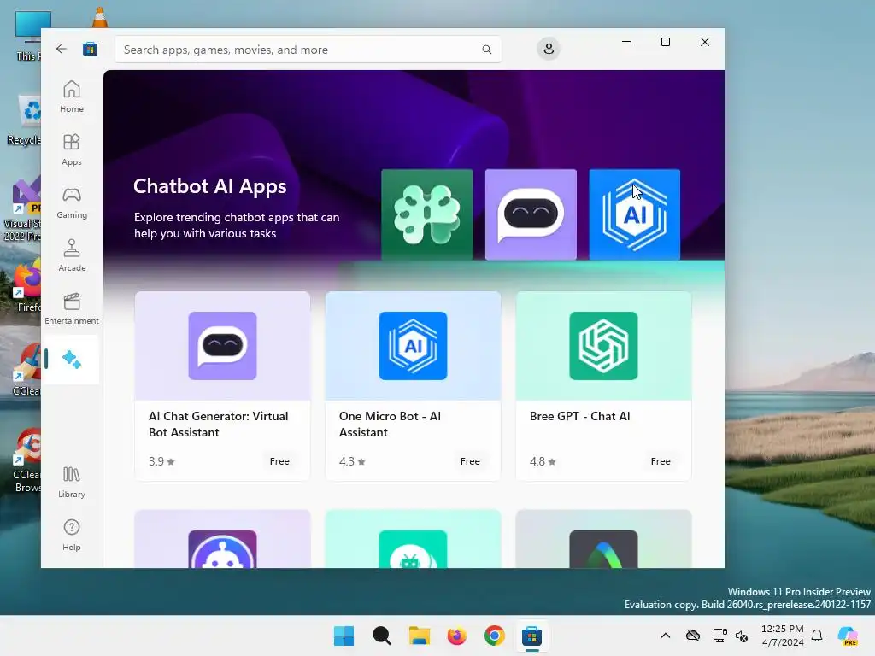Screen dimensions: 875x656
Task: Select the CCleaner Browser desktop shortcut
Action: coord(26,460)
